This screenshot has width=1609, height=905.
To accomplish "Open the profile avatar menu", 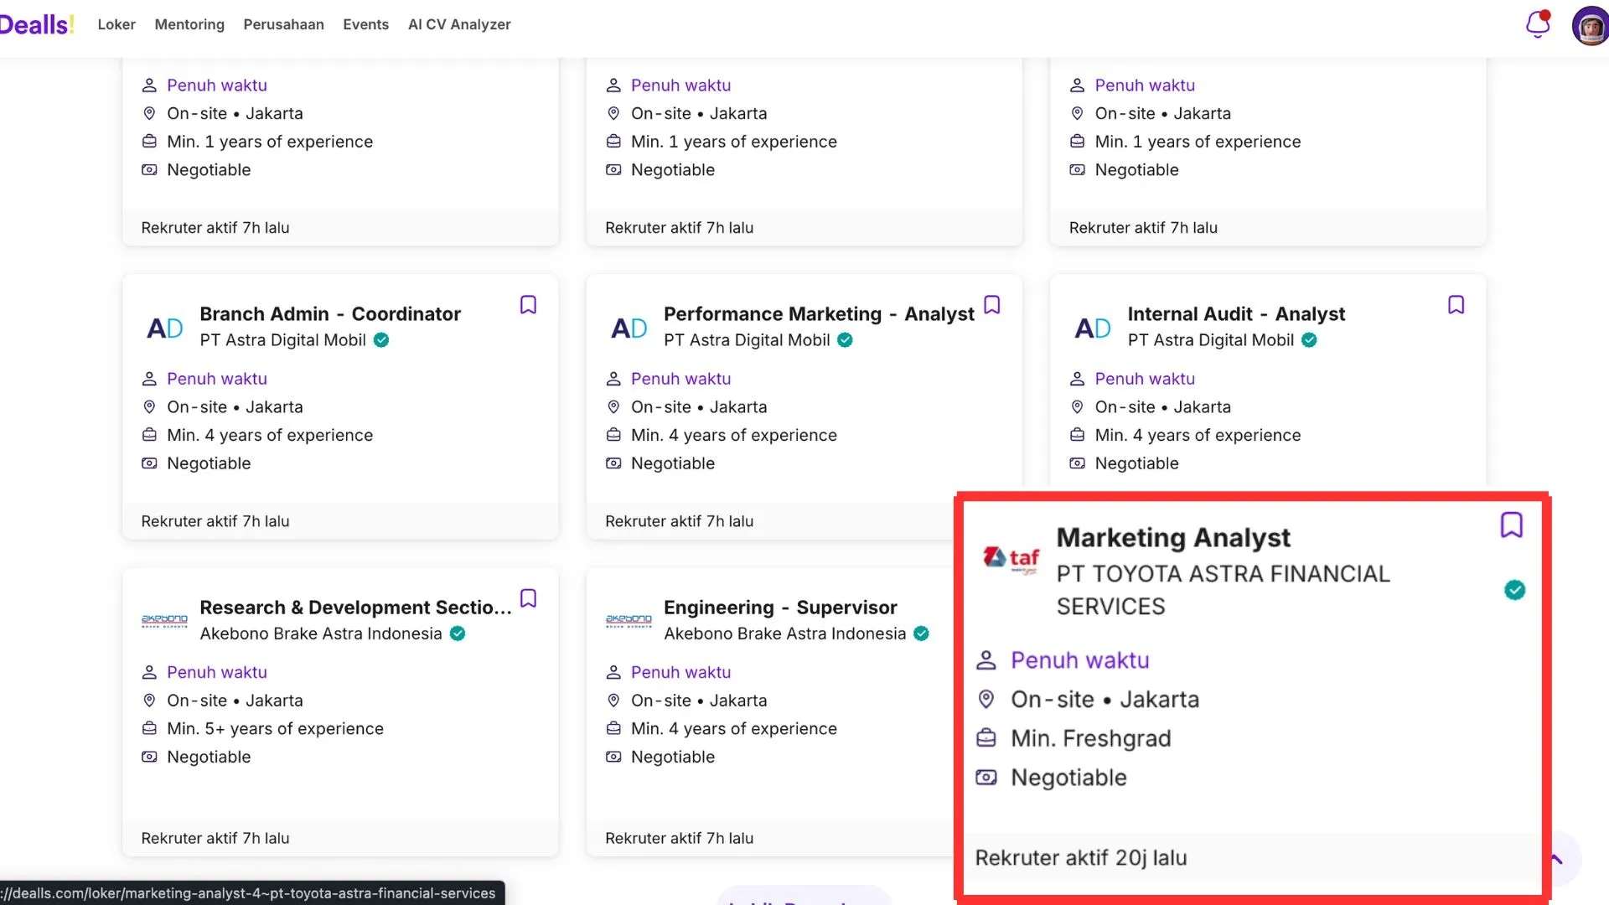I will tap(1590, 26).
